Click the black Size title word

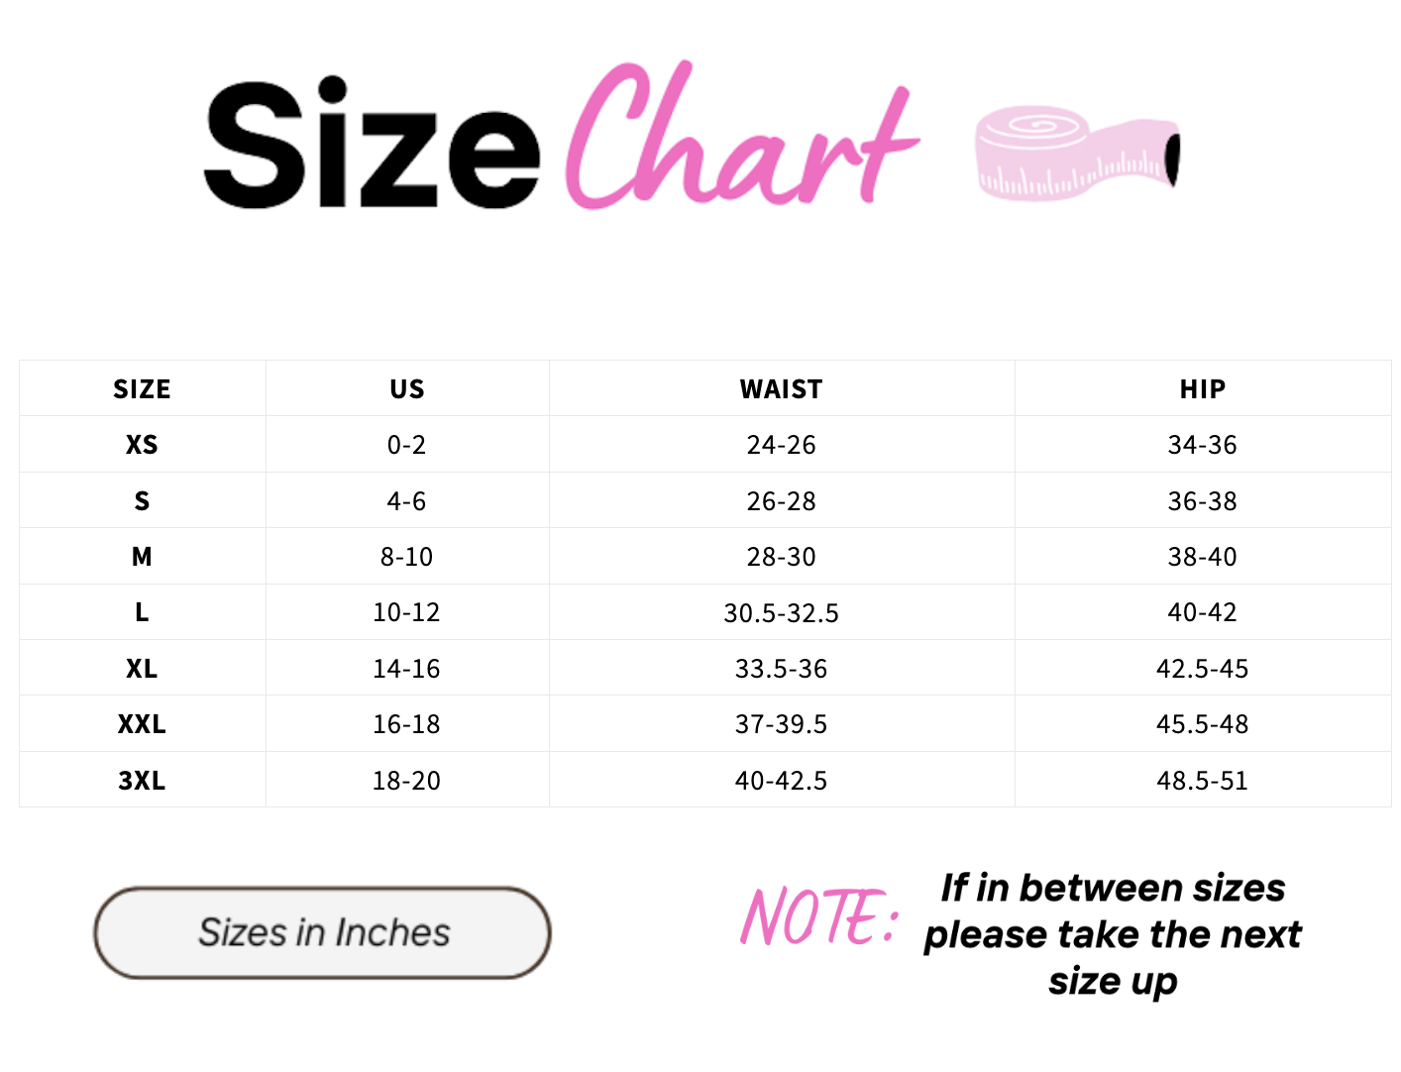pyautogui.click(x=373, y=145)
